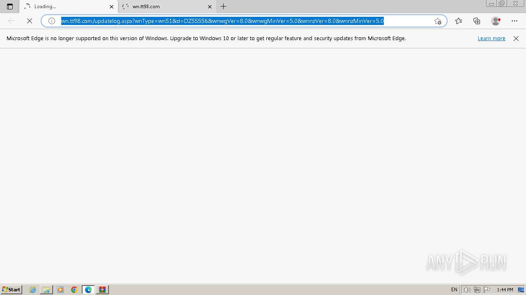This screenshot has width=526, height=295.
Task: Launch Internet Explorer from taskbar
Action: [x=33, y=290]
